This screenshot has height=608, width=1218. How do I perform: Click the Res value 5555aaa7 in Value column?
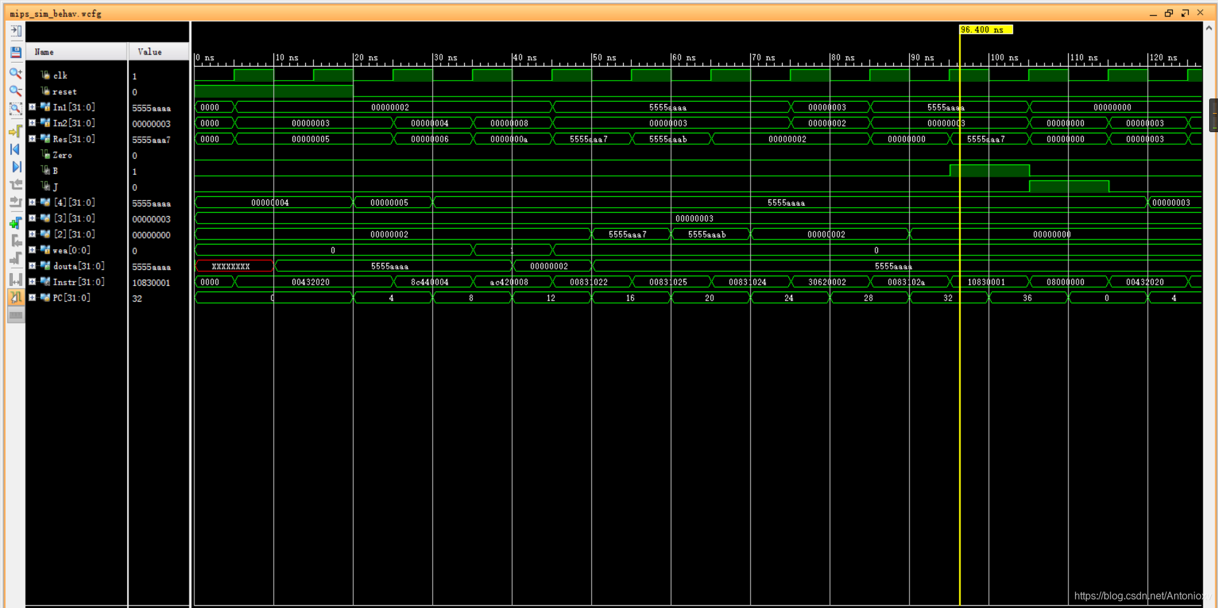151,140
